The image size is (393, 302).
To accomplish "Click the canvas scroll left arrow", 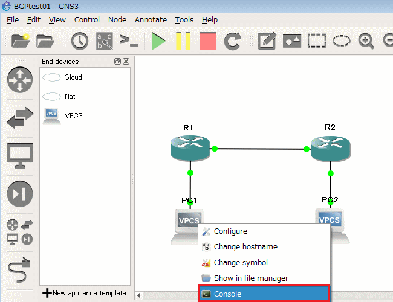I will click(138, 295).
